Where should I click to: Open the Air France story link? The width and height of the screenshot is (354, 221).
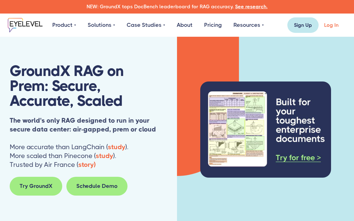coord(87,165)
